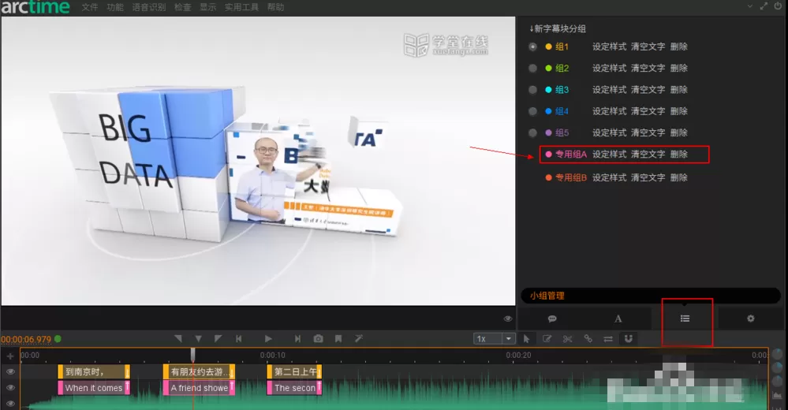The height and width of the screenshot is (410, 788).
Task: Select the 组4 radio button
Action: click(532, 111)
